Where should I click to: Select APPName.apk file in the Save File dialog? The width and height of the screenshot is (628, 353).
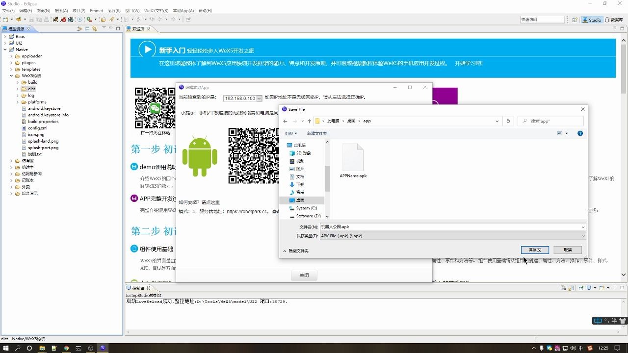tap(353, 161)
